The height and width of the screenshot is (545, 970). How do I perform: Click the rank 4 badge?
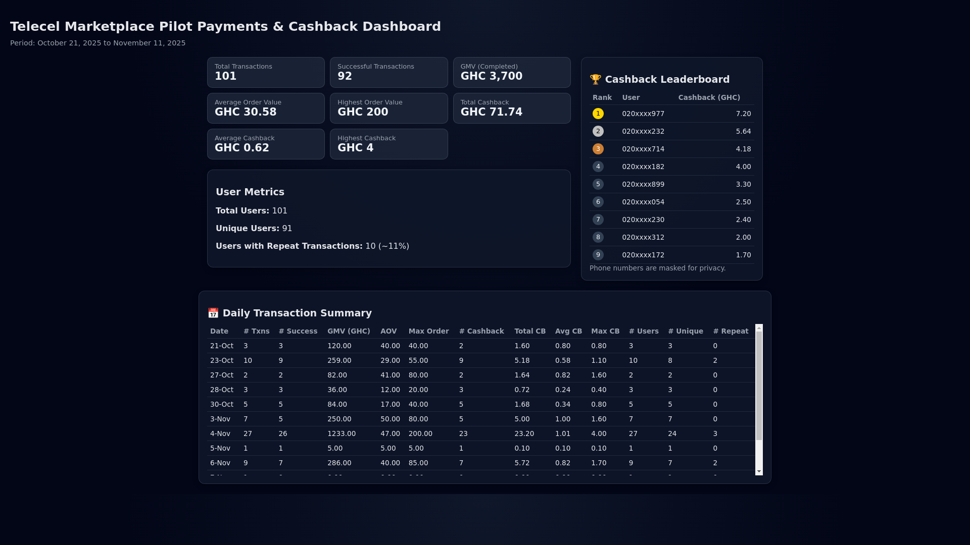[x=598, y=167]
